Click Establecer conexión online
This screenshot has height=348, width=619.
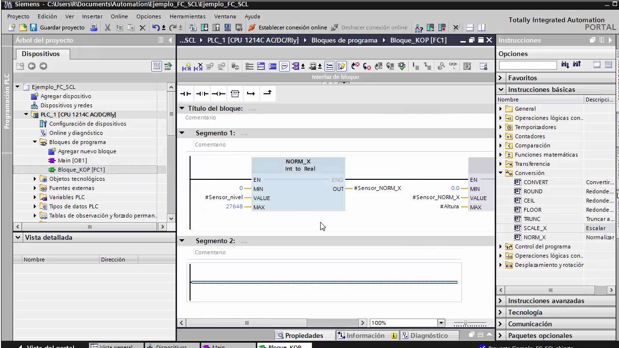(288, 28)
